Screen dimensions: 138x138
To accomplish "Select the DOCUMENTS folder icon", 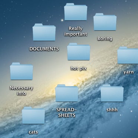I will [44, 32].
